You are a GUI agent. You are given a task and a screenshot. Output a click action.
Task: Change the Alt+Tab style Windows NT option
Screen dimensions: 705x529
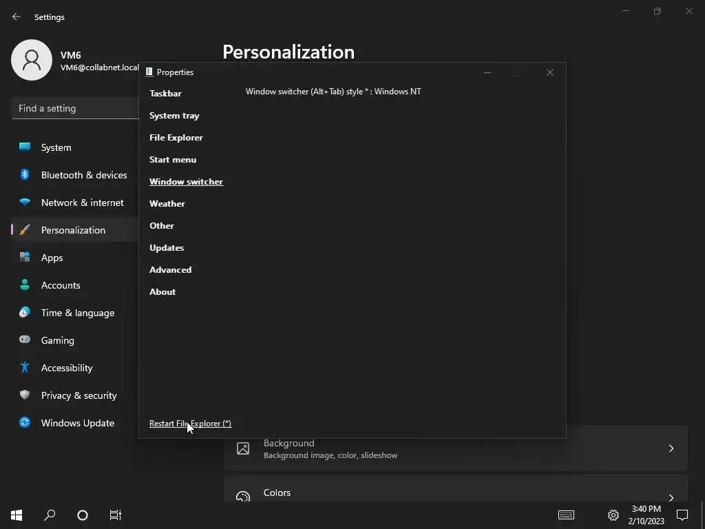click(333, 92)
